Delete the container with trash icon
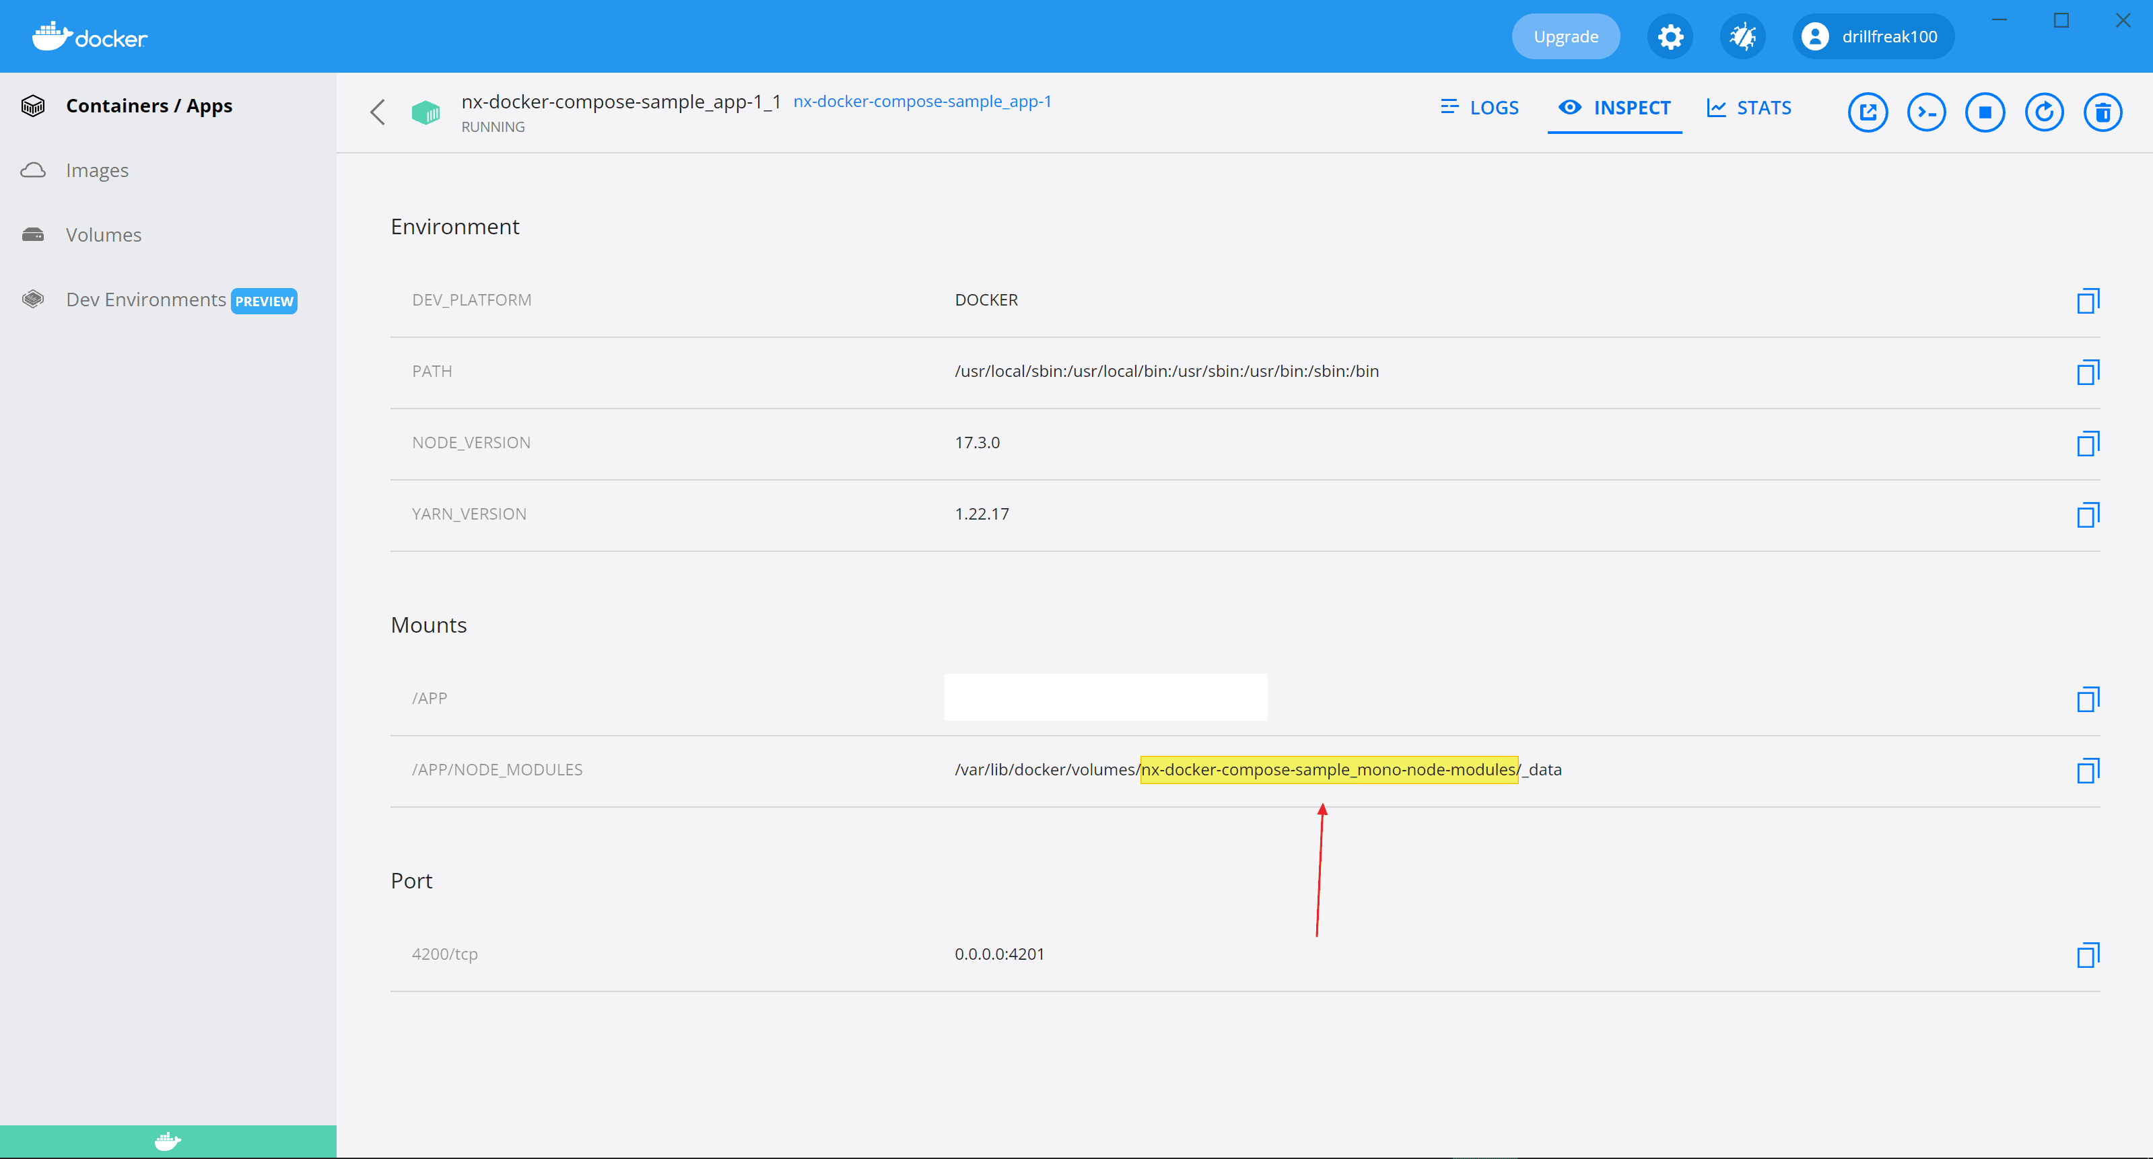The width and height of the screenshot is (2153, 1159). [x=2103, y=112]
